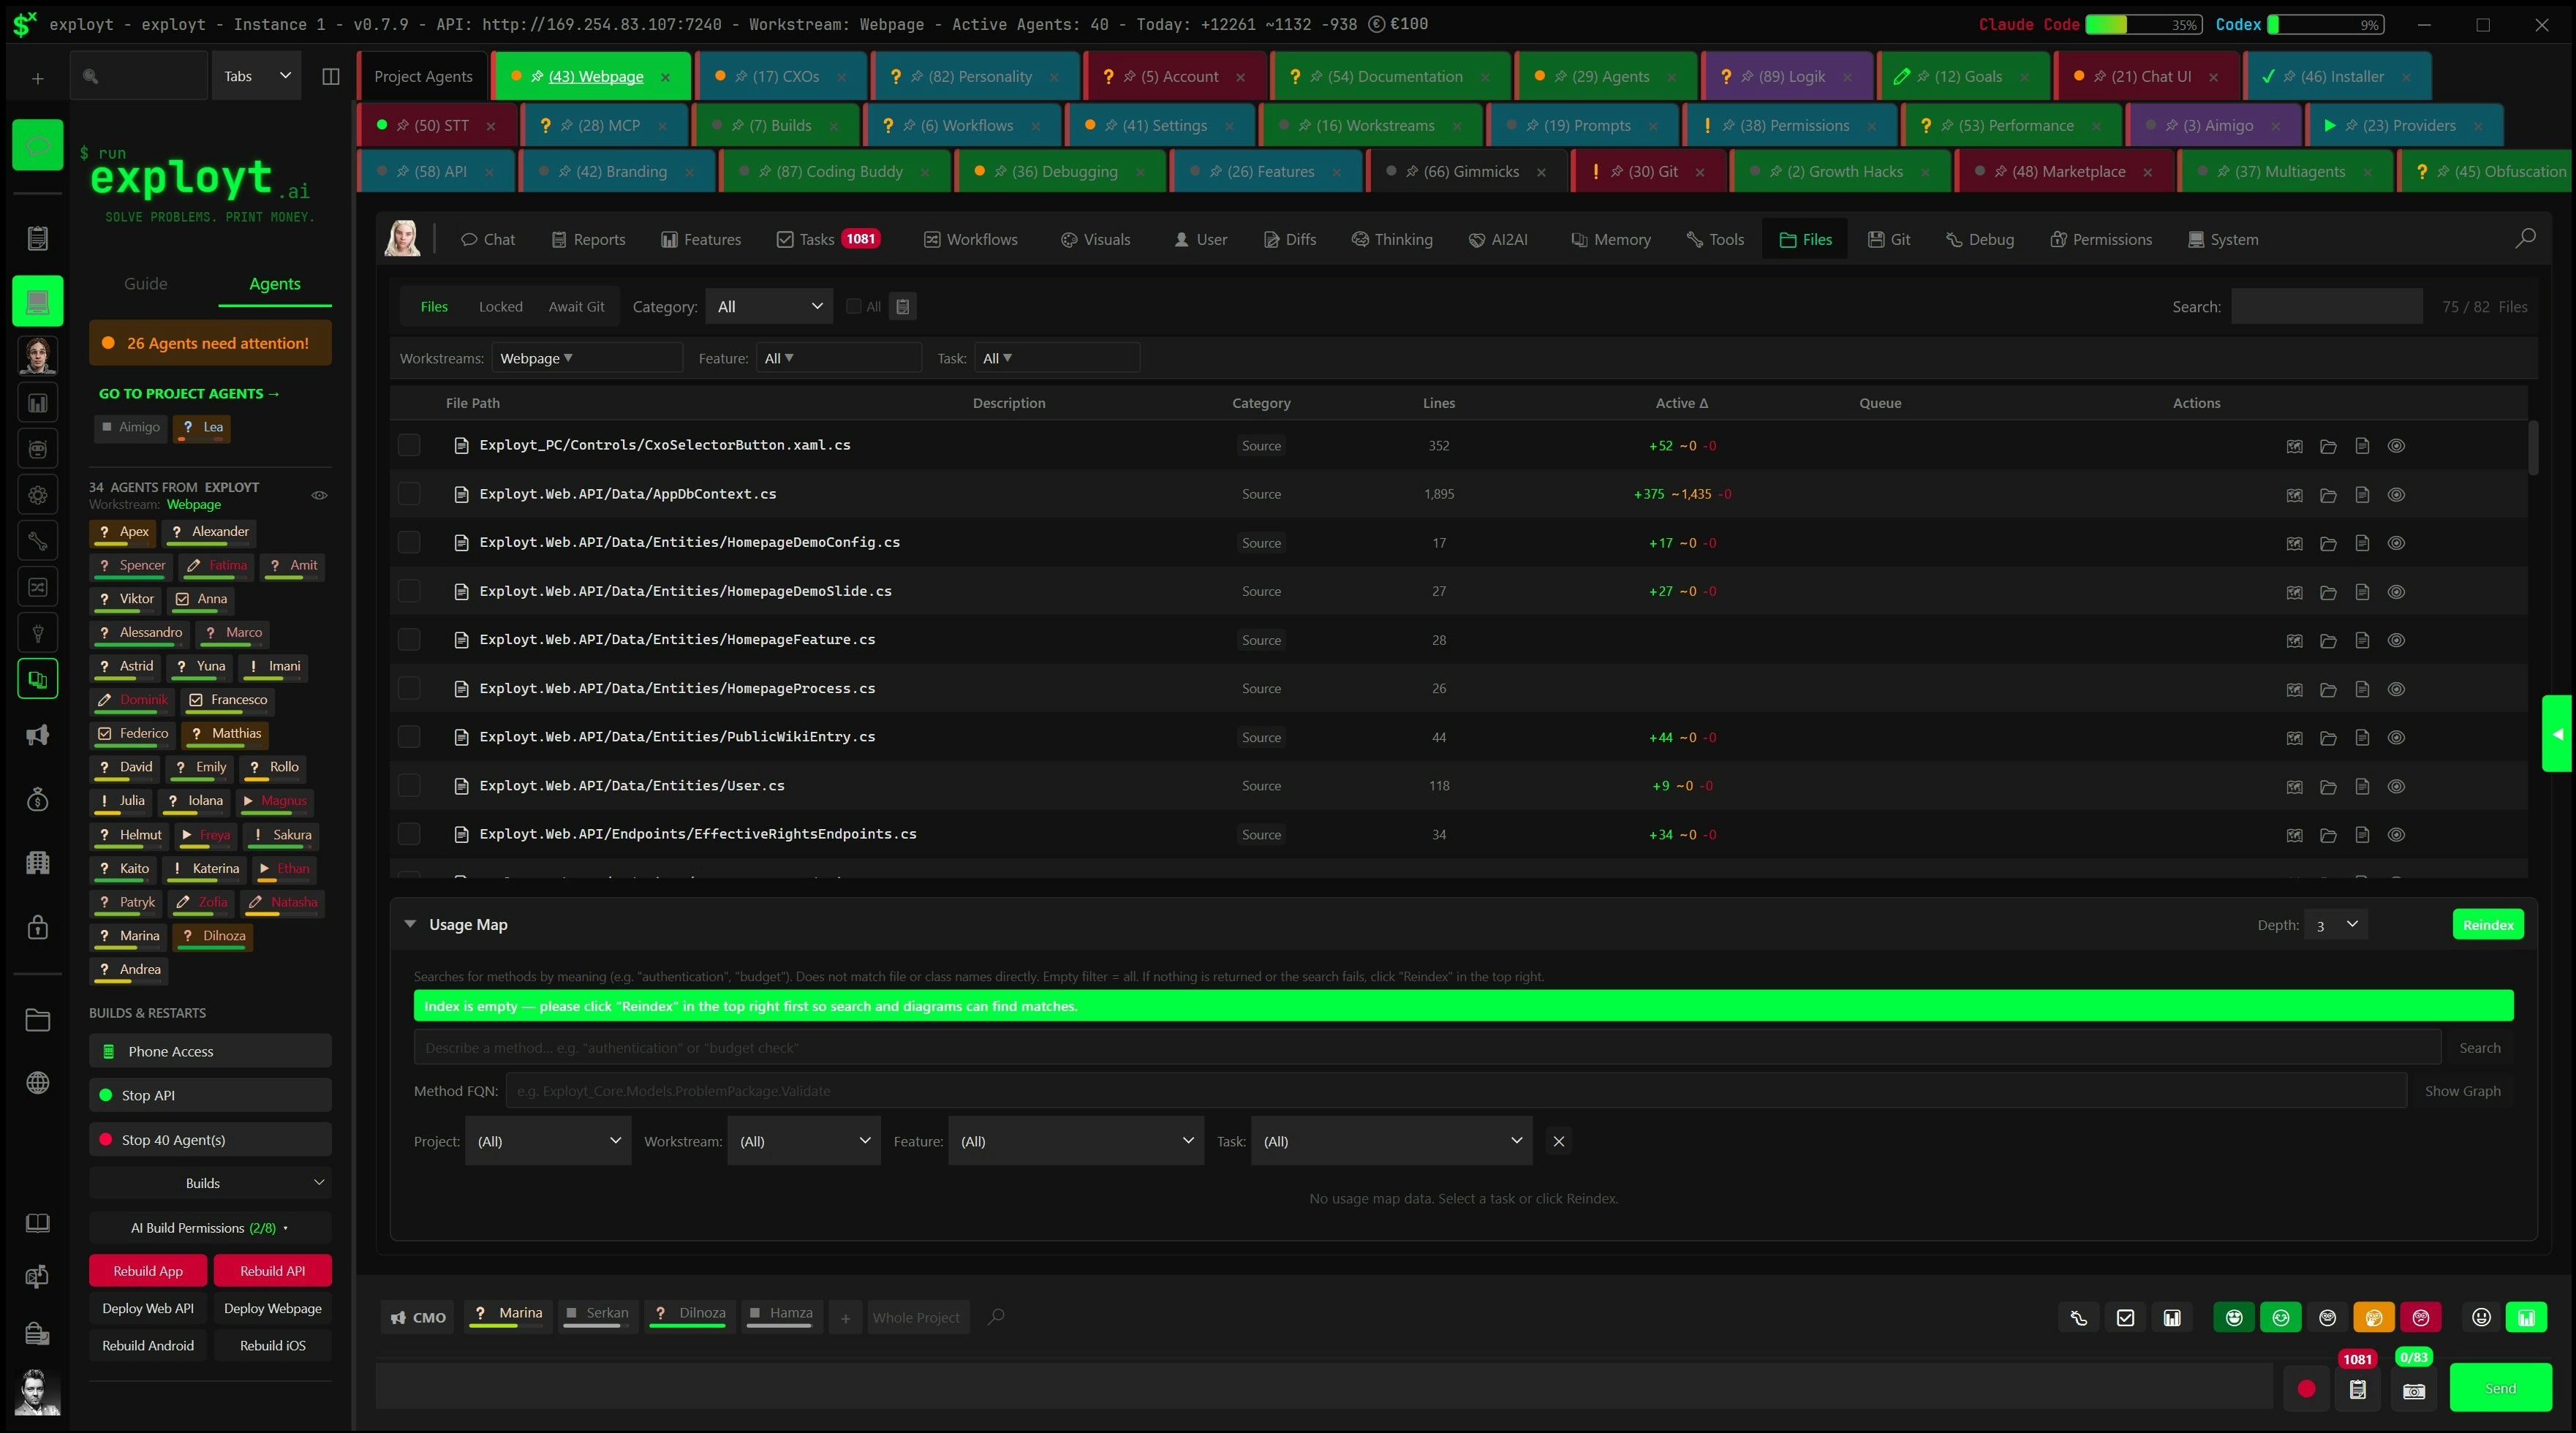2576x1433 pixels.
Task: Check box for HomepageDemoSlide.cs row
Action: pos(409,591)
